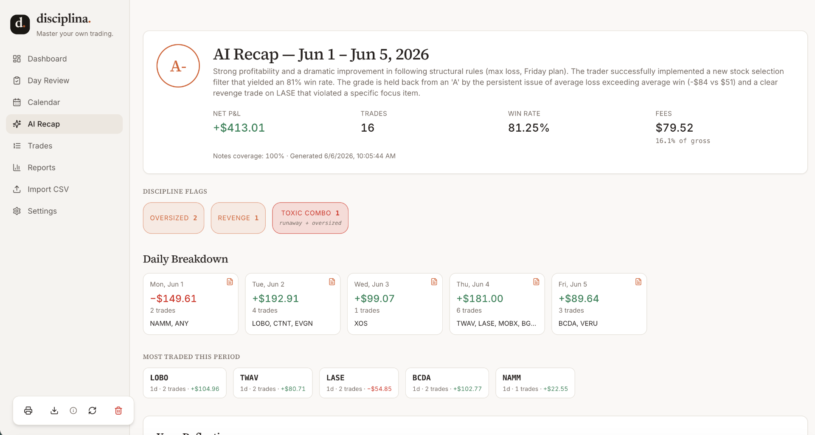
Task: Open the Fri, Jun 5 notes icon
Action: click(638, 282)
